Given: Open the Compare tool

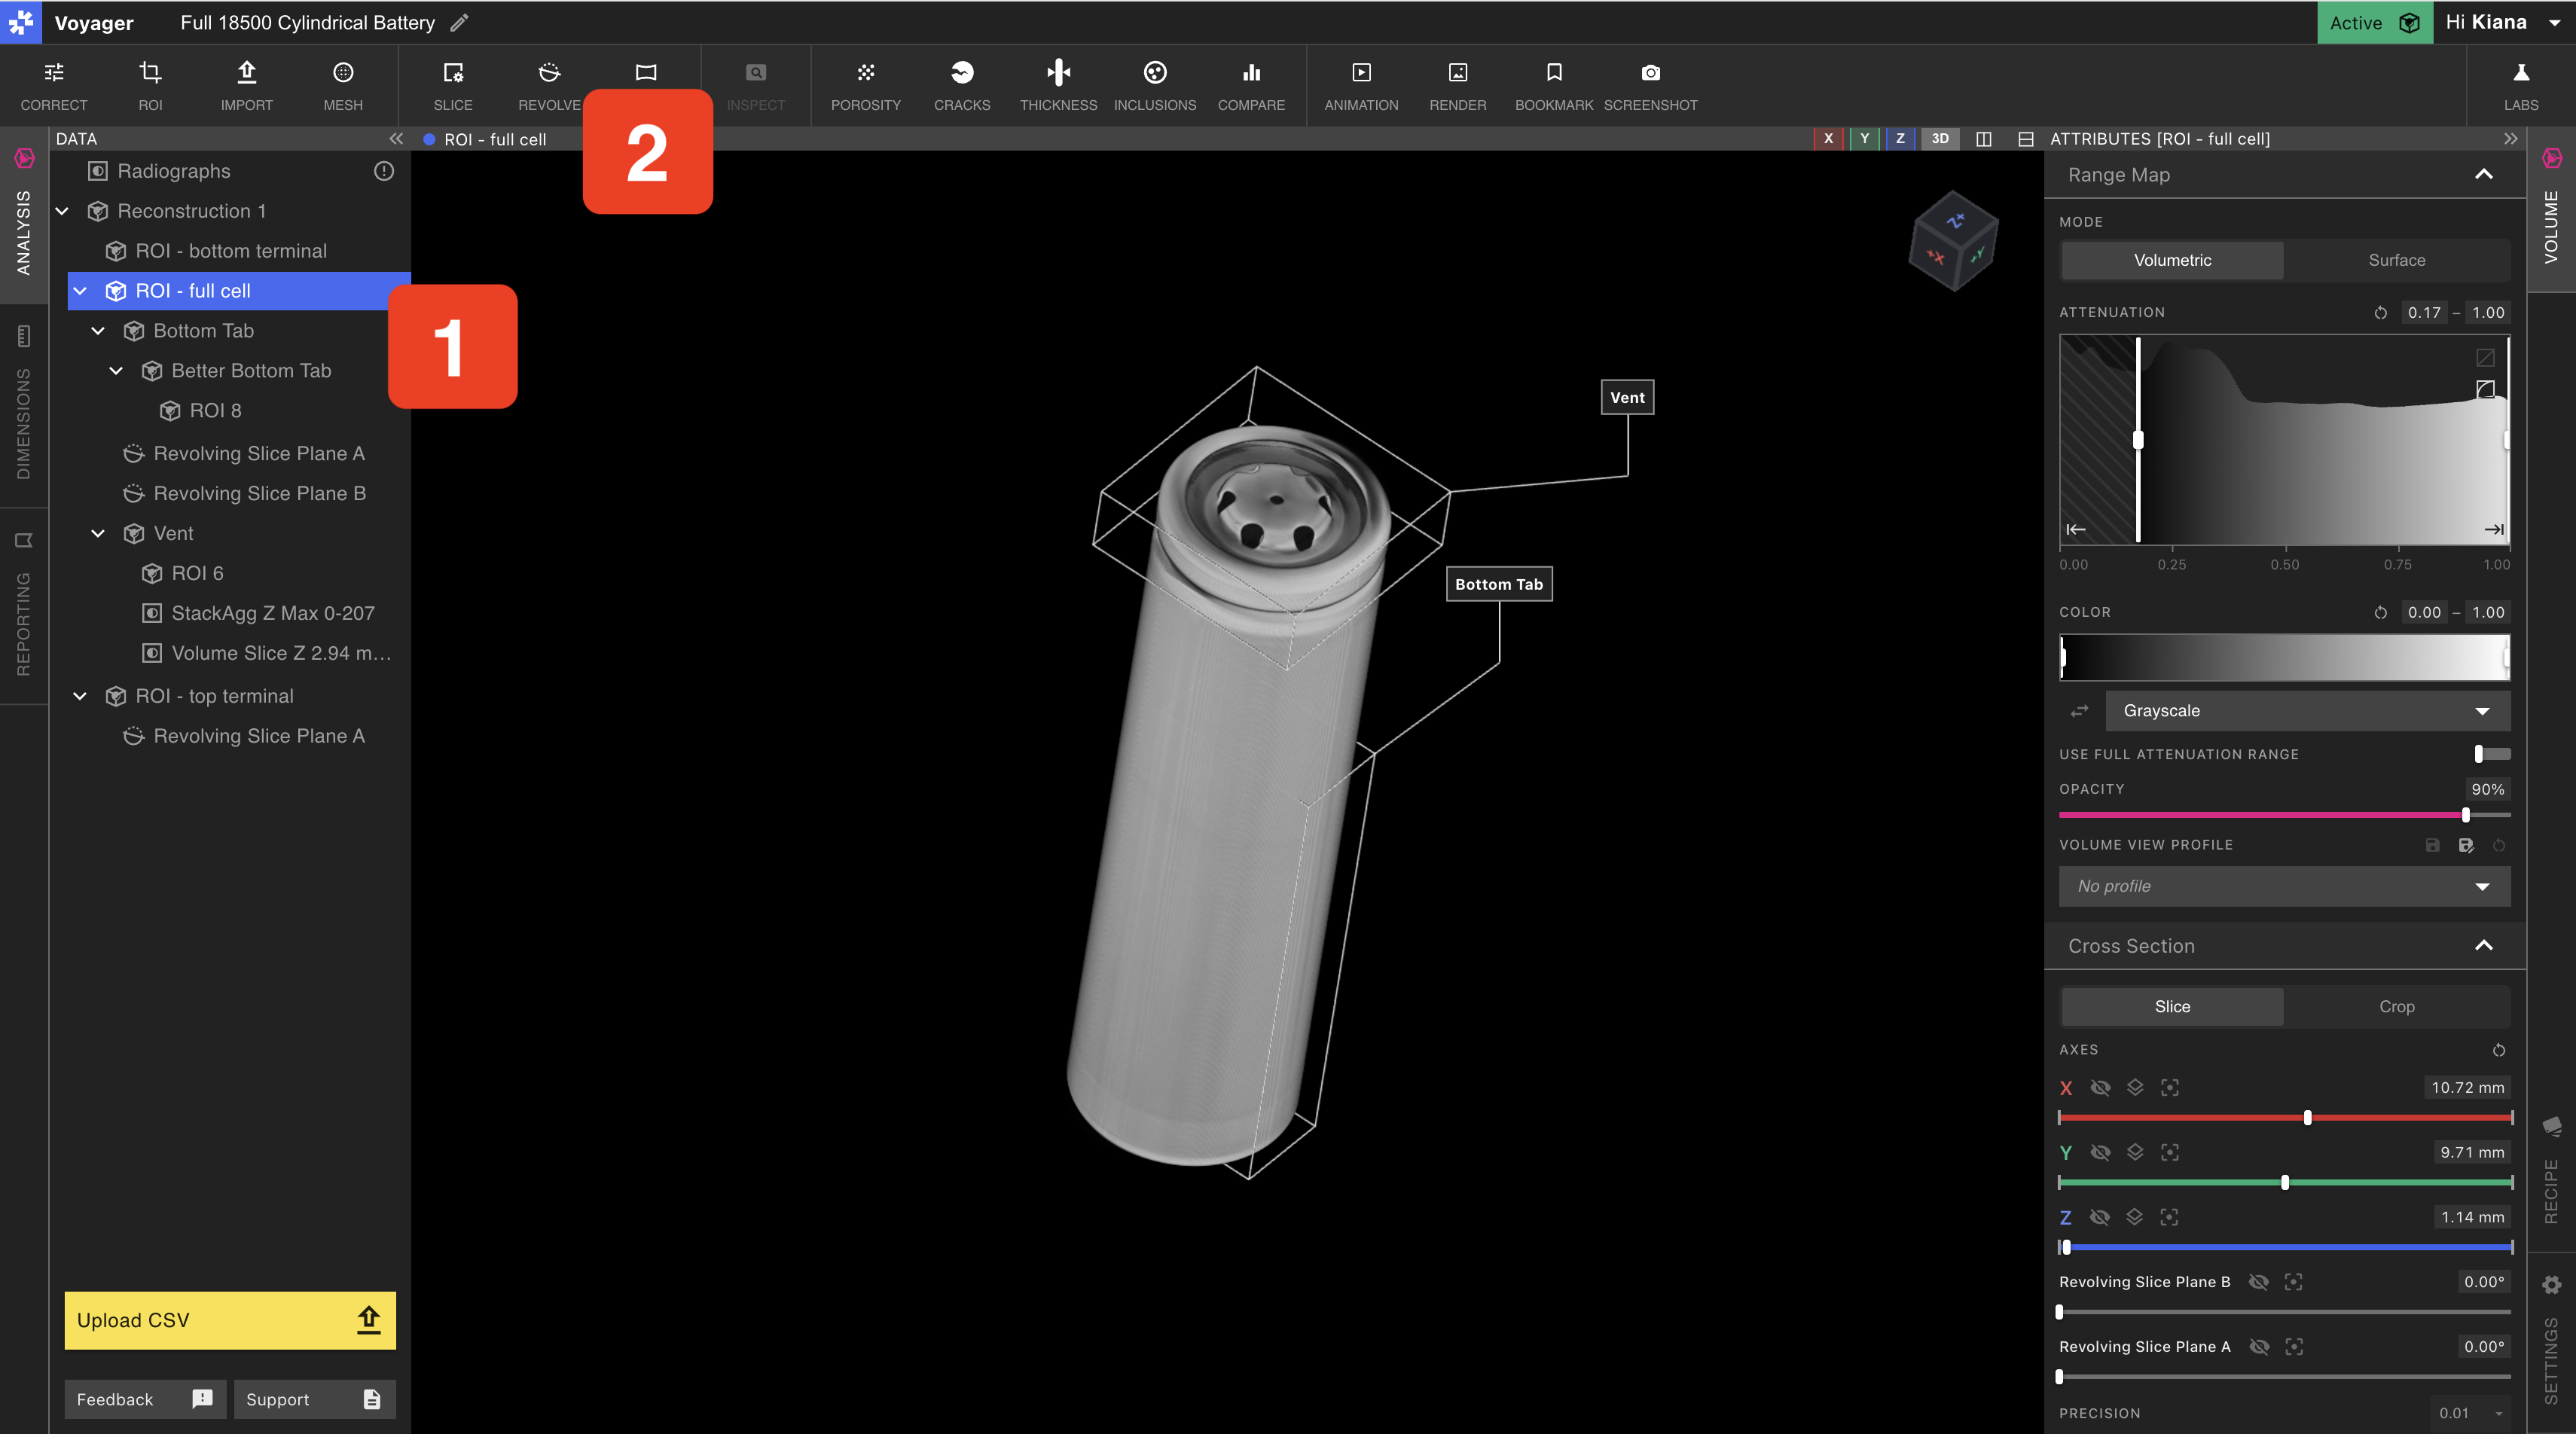Looking at the screenshot, I should (x=1251, y=86).
